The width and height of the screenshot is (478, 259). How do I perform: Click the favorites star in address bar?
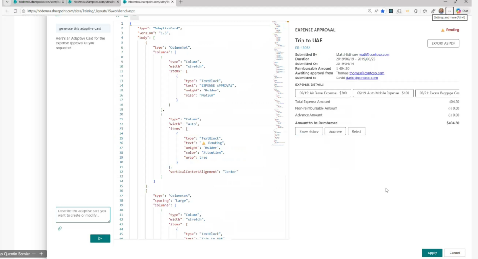tap(382, 11)
